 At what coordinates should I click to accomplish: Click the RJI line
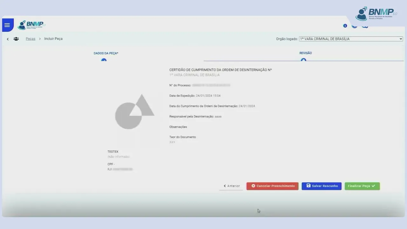(x=120, y=170)
